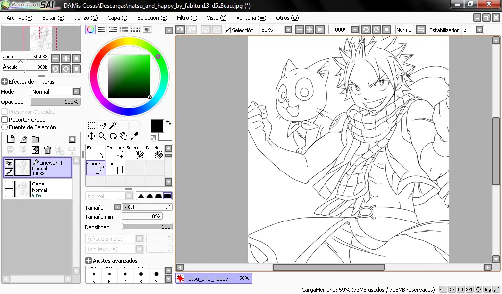502x294 pixels.
Task: Open the Archivo menu
Action: point(20,18)
